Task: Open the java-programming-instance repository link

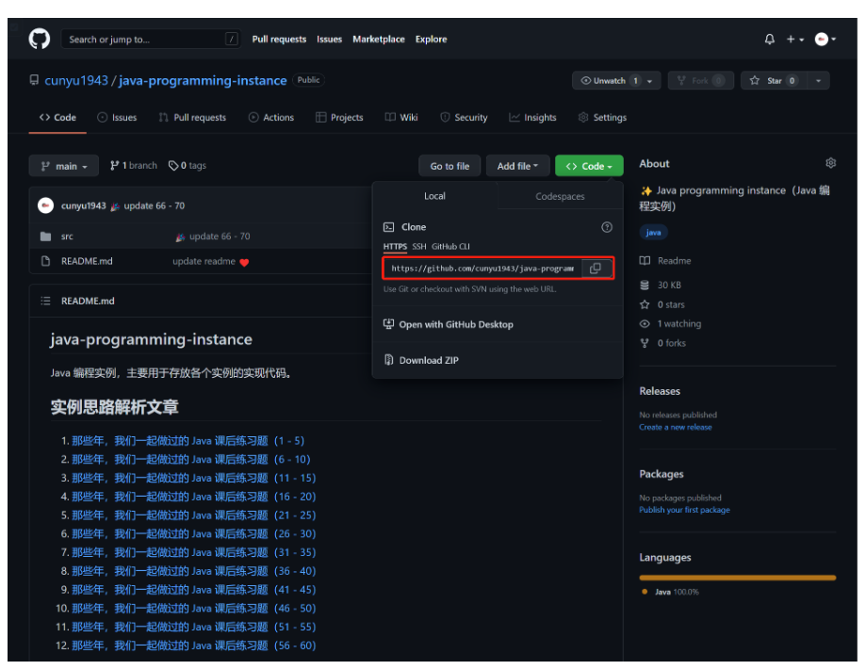Action: 203,81
